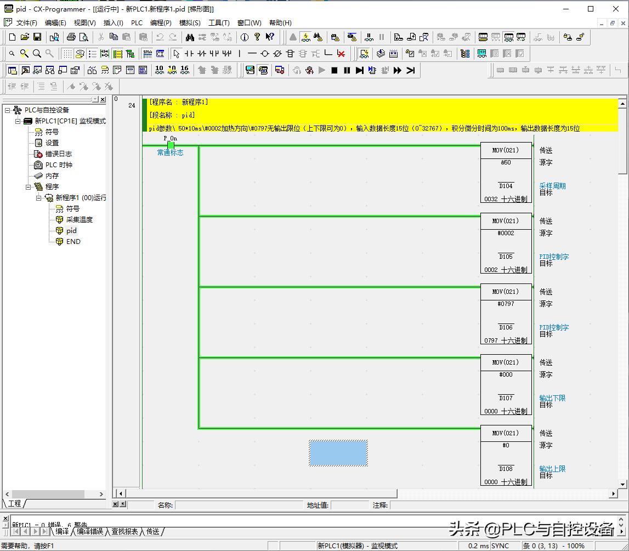The image size is (629, 551).
Task: Click the Print icon
Action: click(x=71, y=37)
